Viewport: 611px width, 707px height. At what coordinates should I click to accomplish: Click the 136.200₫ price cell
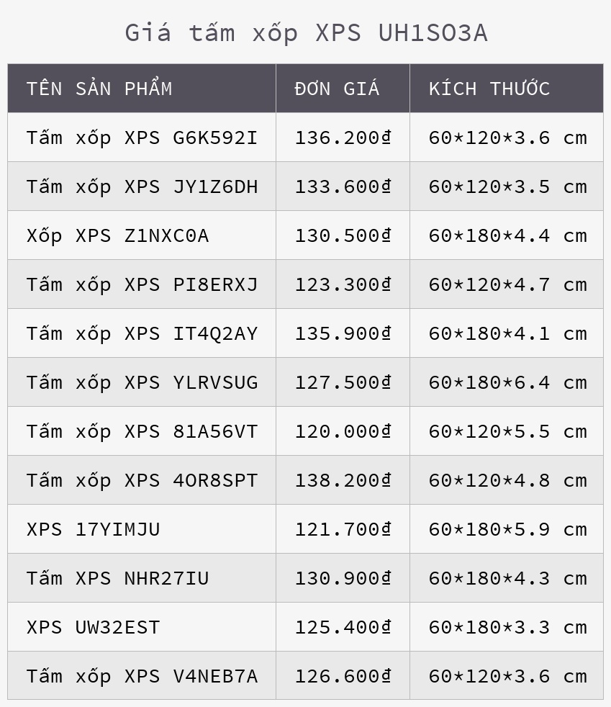(343, 138)
